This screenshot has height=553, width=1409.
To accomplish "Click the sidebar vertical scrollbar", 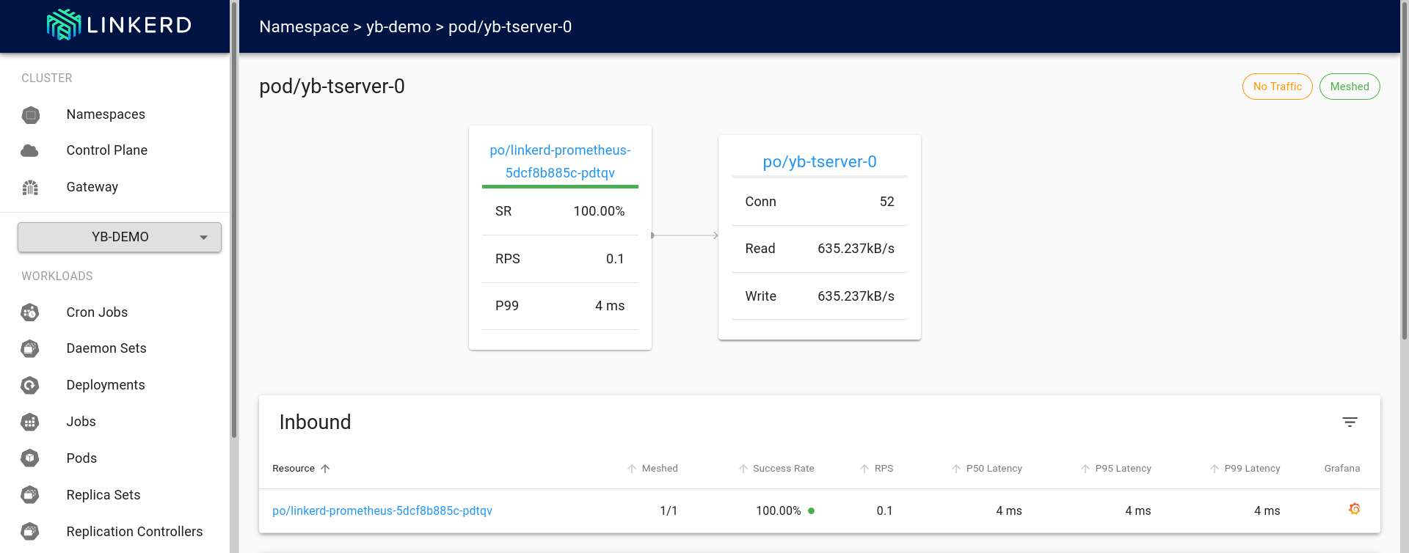I will [x=234, y=220].
